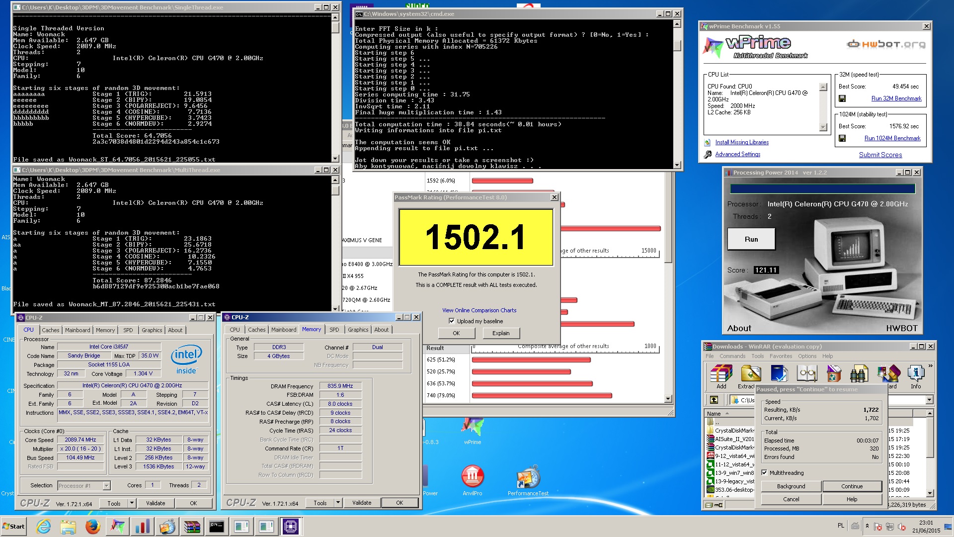The height and width of the screenshot is (537, 954).
Task: Click Background button in WinRAR dialog
Action: [x=791, y=486]
